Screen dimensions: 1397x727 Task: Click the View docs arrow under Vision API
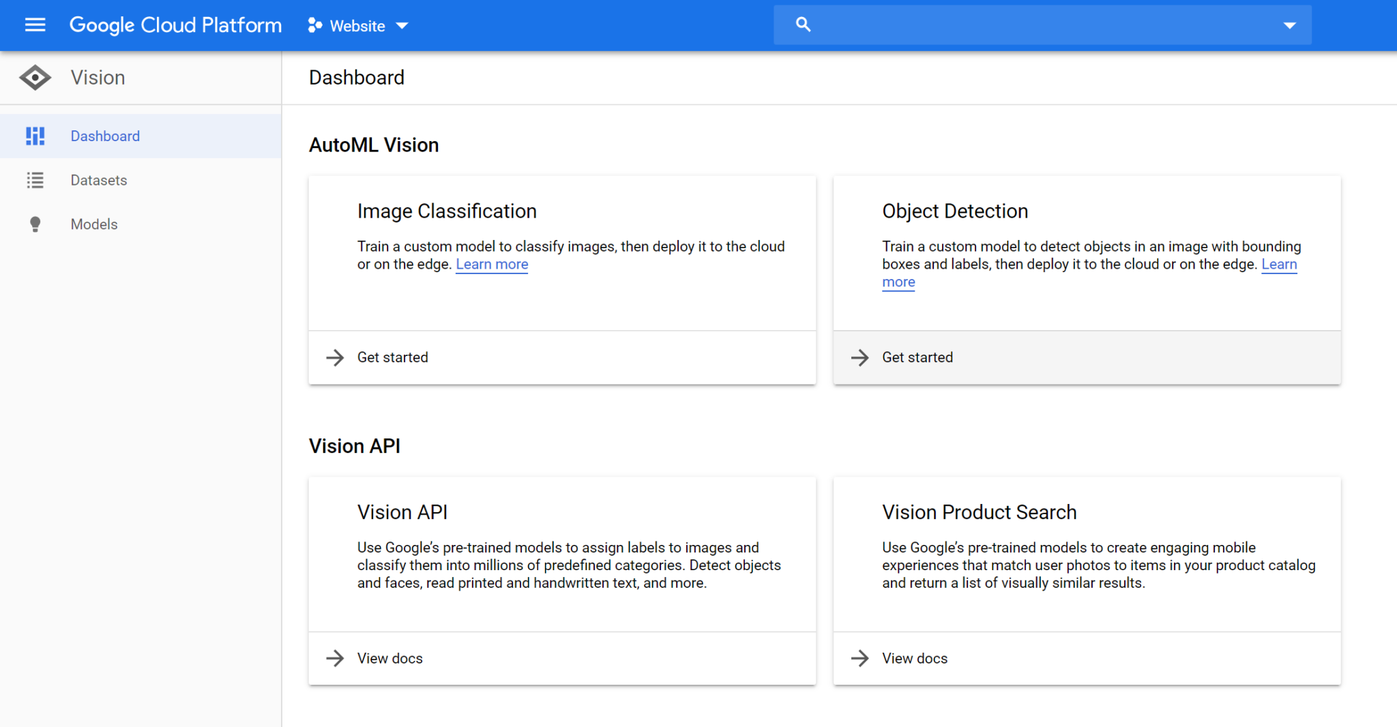pyautogui.click(x=335, y=658)
